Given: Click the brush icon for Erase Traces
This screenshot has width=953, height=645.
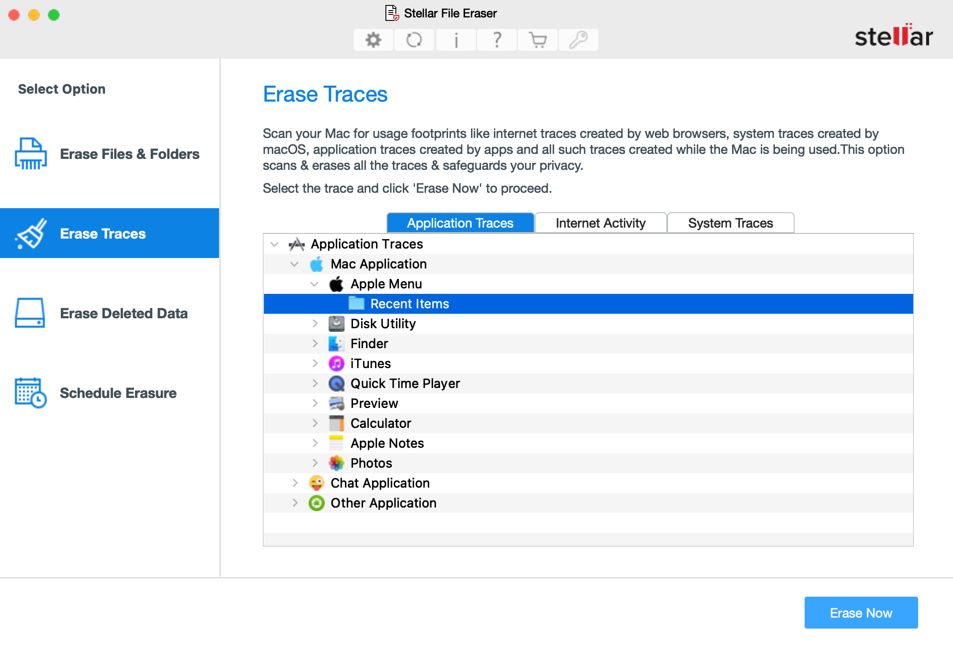Looking at the screenshot, I should click(31, 234).
